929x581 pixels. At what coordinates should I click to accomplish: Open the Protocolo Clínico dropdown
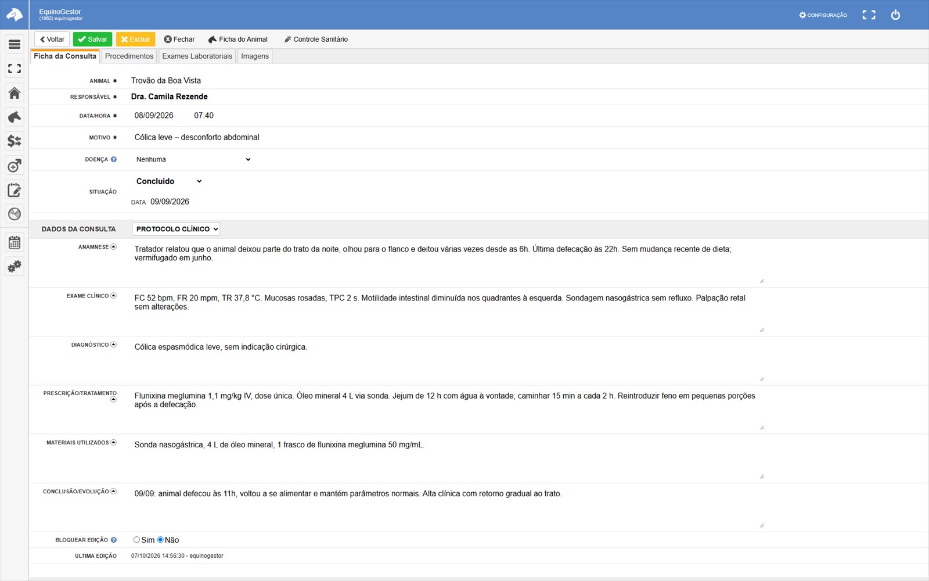pos(176,229)
